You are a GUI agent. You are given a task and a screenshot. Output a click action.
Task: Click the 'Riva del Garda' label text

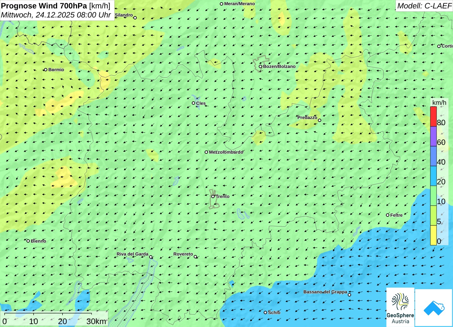click(132, 254)
